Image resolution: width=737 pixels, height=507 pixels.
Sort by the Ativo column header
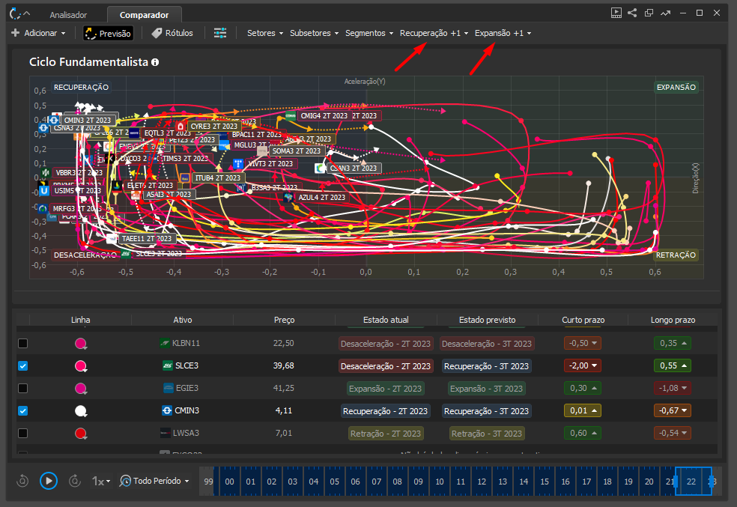coord(182,320)
